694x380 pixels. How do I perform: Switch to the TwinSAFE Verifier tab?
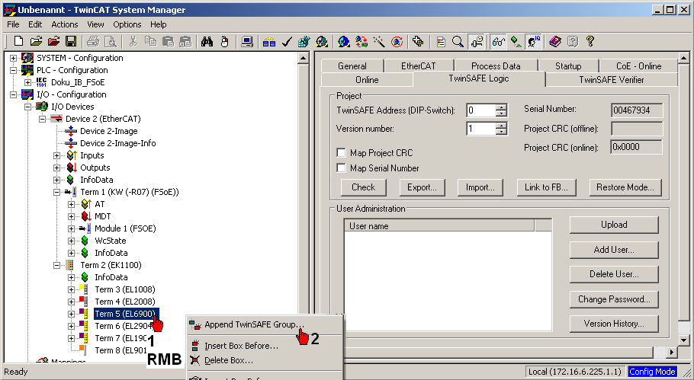tap(611, 79)
